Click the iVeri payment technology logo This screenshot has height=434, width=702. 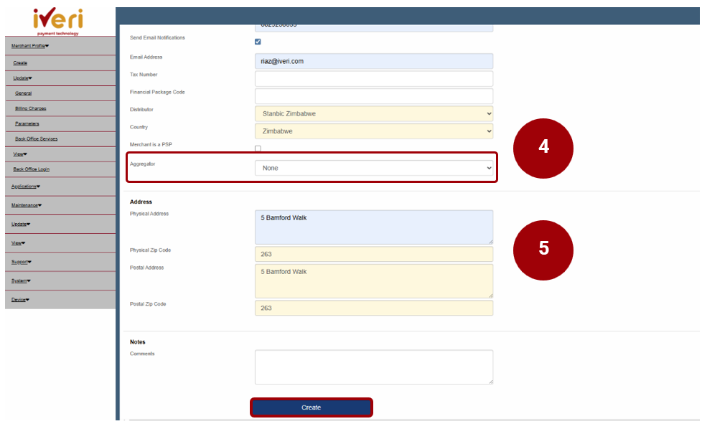point(57,21)
